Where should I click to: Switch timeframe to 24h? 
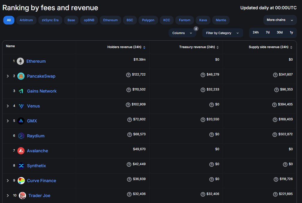click(256, 33)
